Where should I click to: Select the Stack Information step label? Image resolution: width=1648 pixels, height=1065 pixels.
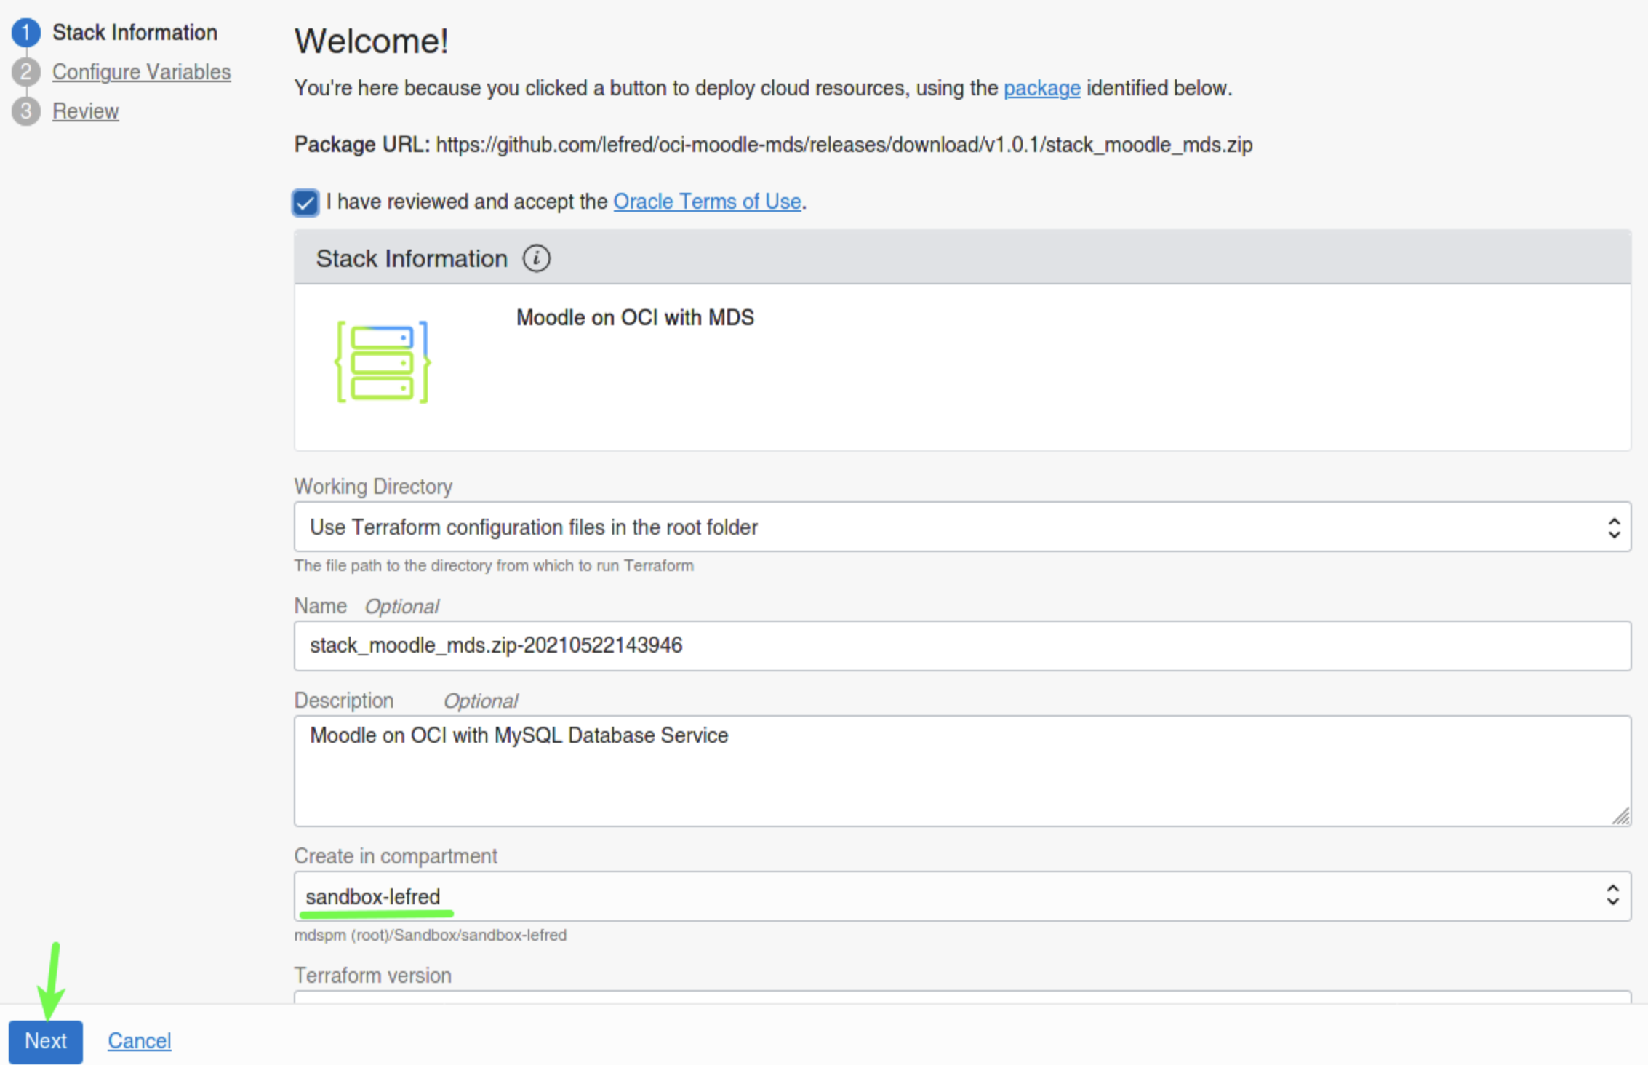[135, 33]
